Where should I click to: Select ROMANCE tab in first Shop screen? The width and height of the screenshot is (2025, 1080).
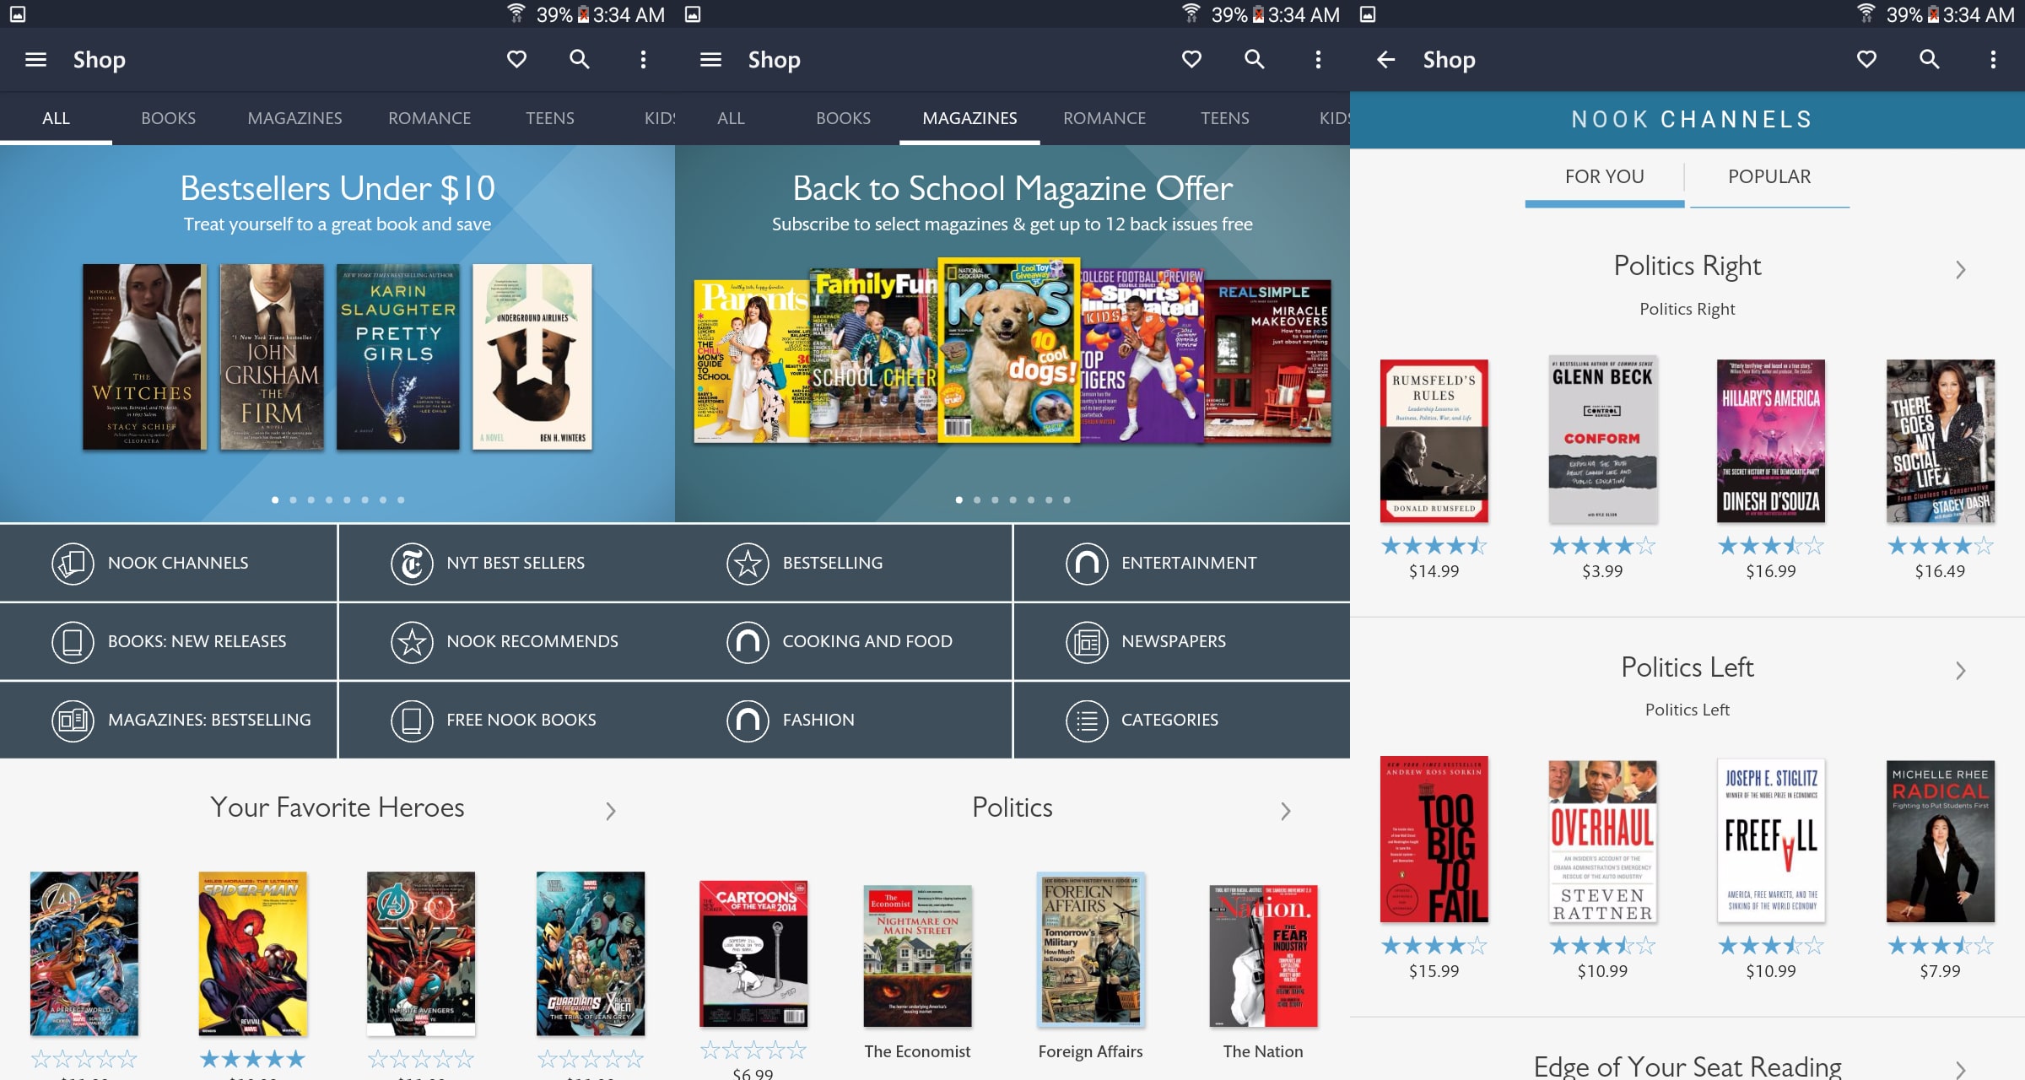point(429,118)
